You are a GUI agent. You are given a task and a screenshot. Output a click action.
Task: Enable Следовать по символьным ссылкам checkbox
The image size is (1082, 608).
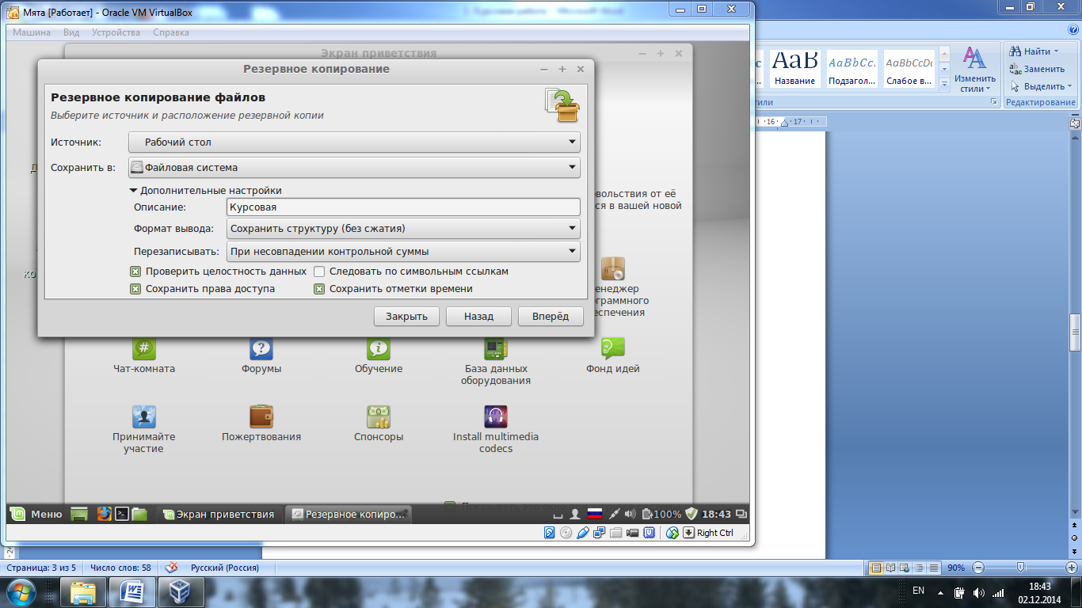click(319, 272)
